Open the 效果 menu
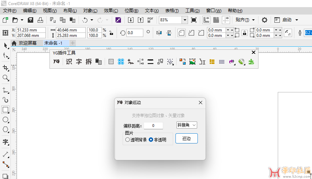Viewport: 312px width, 179px height. pyautogui.click(x=111, y=10)
